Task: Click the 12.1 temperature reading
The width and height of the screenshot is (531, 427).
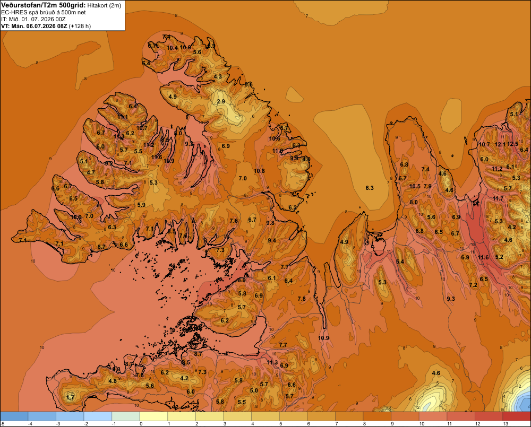Action: tap(500, 144)
